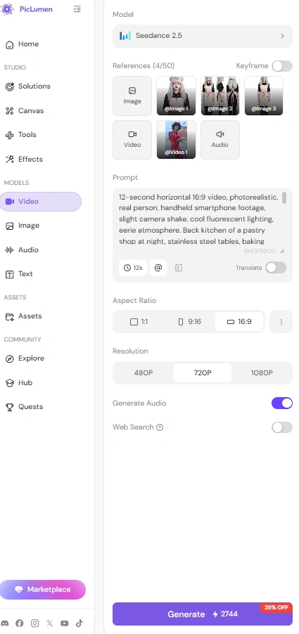Select 720P resolution

[x=203, y=373]
